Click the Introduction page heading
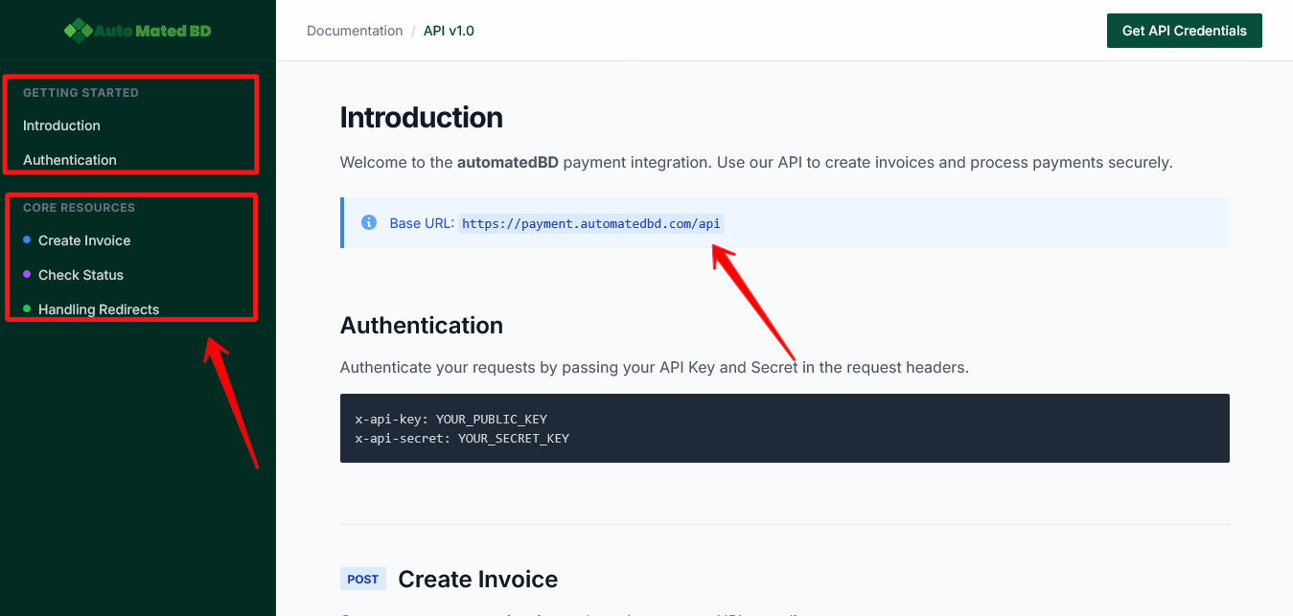The height and width of the screenshot is (616, 1293). pos(421,117)
